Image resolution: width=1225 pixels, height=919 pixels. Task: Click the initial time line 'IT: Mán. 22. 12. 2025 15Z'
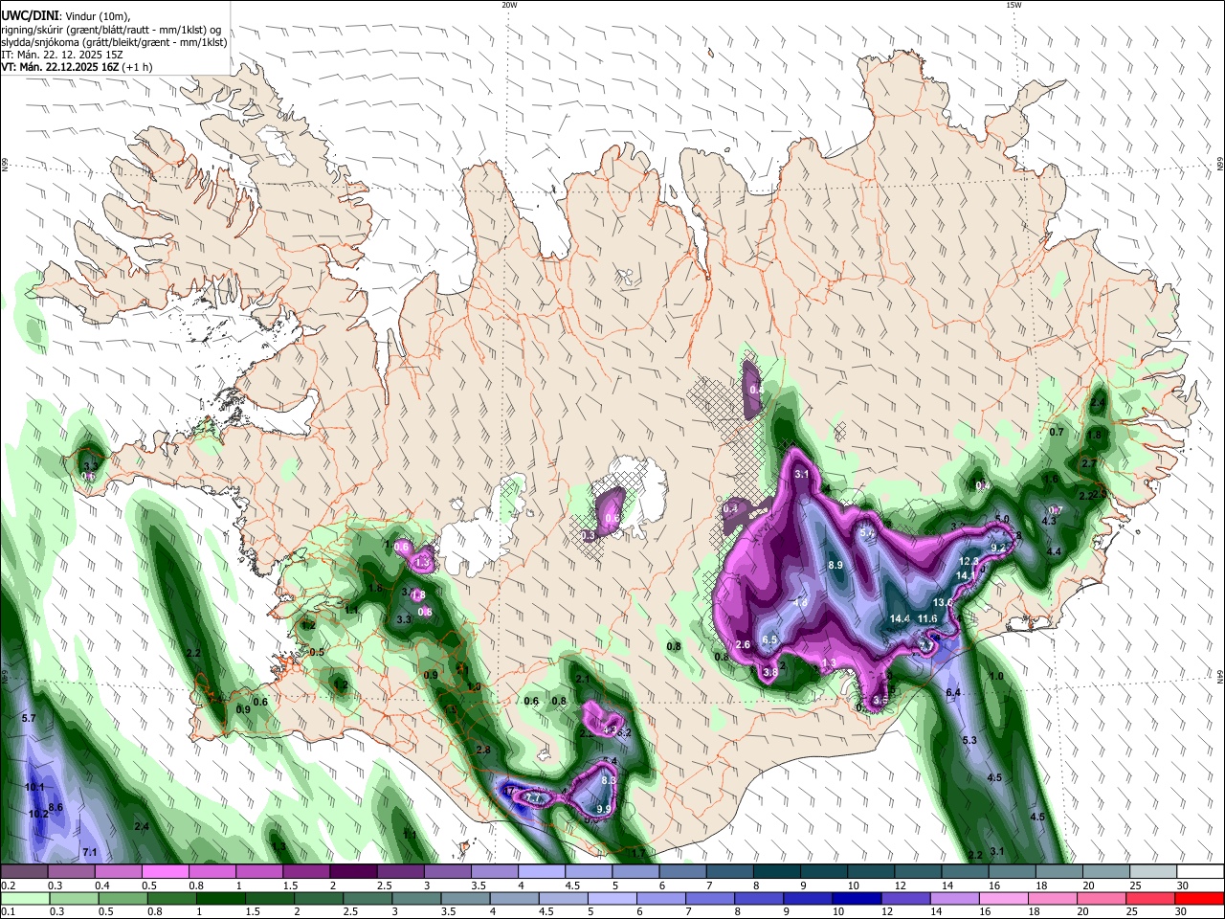[x=61, y=55]
